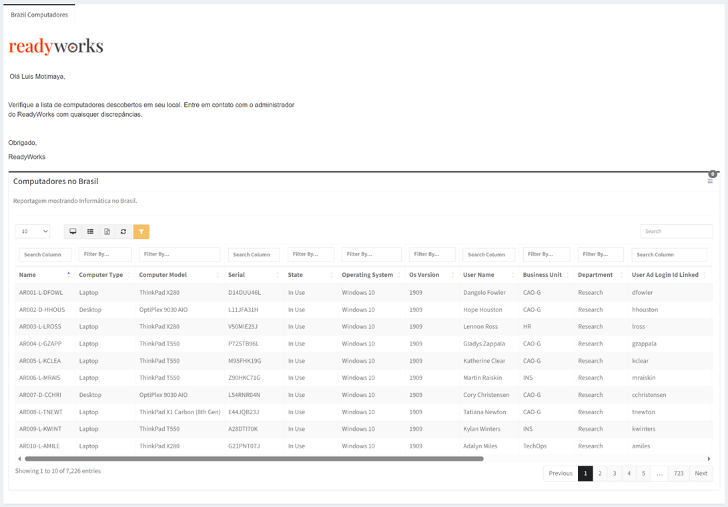Click Os Version Filter By field
Screen dimensions: 728x507
coord(432,254)
